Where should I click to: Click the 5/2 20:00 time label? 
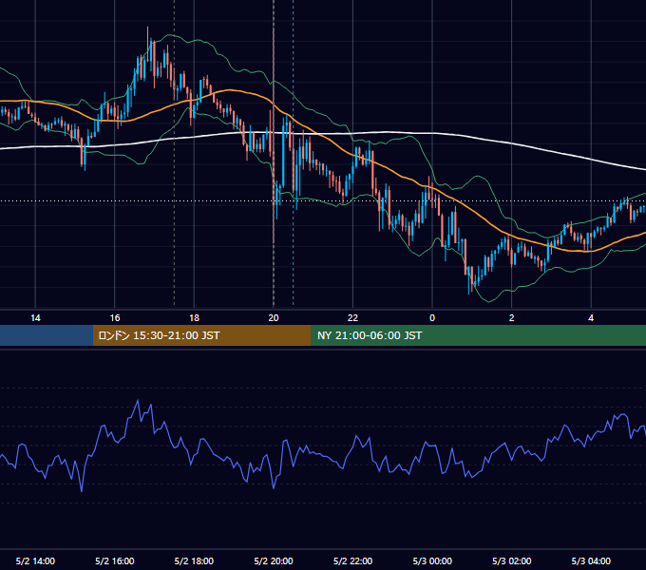pyautogui.click(x=274, y=560)
